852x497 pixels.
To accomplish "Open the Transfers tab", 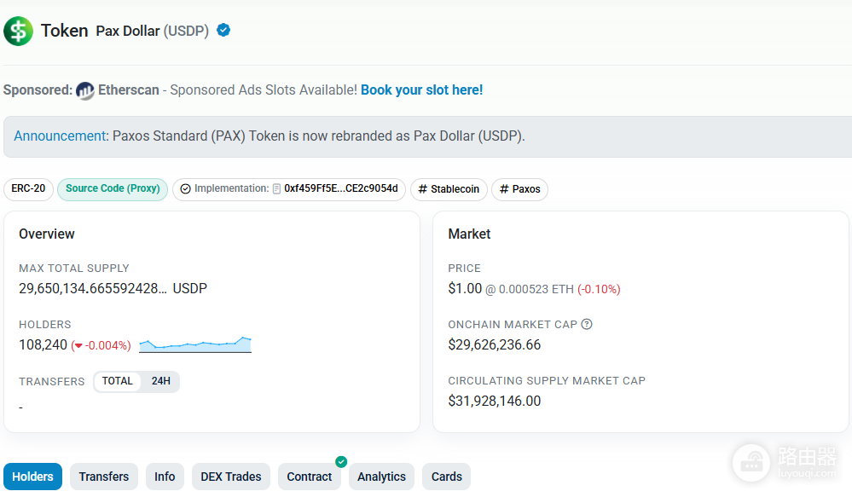I will coord(104,477).
